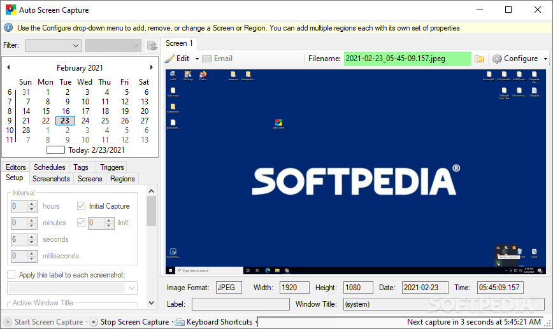Switch to the Triggers tab
Image resolution: width=553 pixels, height=329 pixels.
point(111,167)
